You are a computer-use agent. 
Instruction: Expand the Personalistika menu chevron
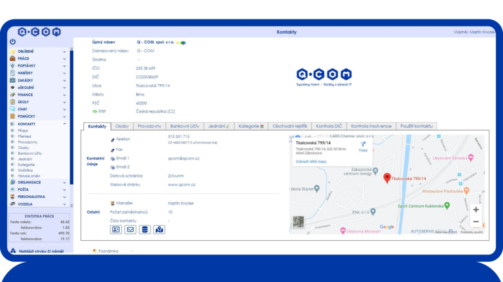tap(64, 197)
